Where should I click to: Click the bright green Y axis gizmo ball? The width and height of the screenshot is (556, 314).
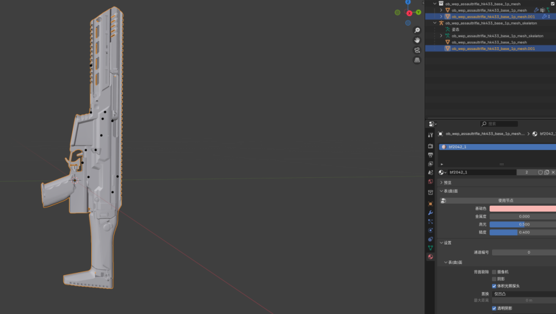(x=419, y=12)
